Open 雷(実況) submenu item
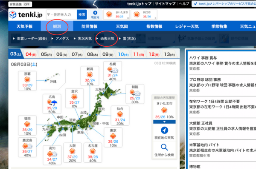The width and height of the screenshot is (256, 170). pyautogui.click(x=128, y=39)
